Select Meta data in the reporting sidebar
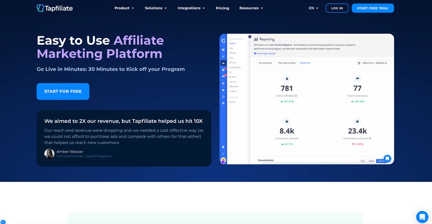The height and width of the screenshot is (224, 432). click(x=233, y=86)
